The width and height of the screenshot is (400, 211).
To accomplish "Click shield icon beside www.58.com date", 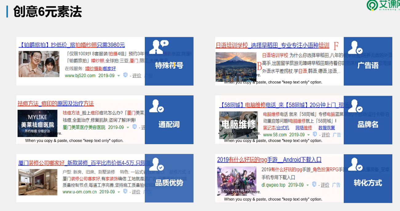I will [x=315, y=134].
